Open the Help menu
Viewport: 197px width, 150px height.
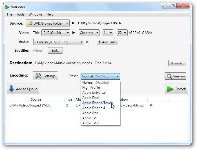click(50, 14)
